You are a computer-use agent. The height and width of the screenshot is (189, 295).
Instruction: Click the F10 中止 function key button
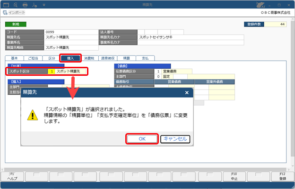(x=234, y=177)
